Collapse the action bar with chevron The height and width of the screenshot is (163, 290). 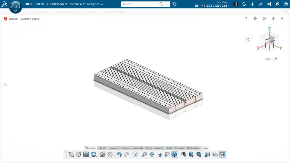click(x=65, y=152)
